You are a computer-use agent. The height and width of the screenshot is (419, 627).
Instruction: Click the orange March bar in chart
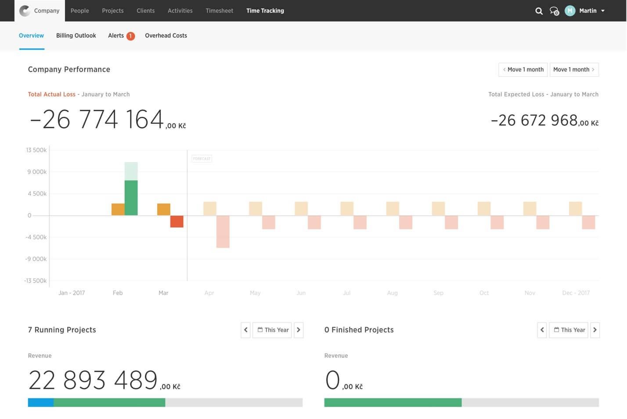tap(164, 209)
